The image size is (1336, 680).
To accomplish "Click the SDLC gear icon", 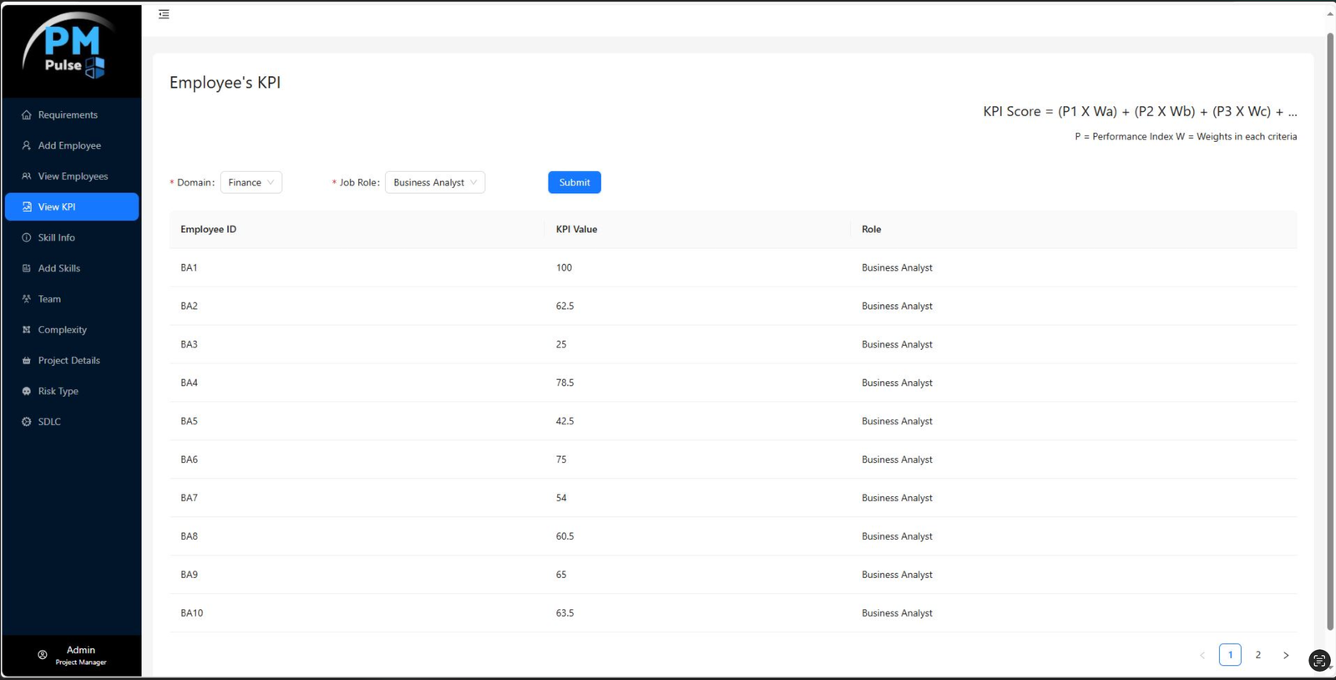I will 27,422.
